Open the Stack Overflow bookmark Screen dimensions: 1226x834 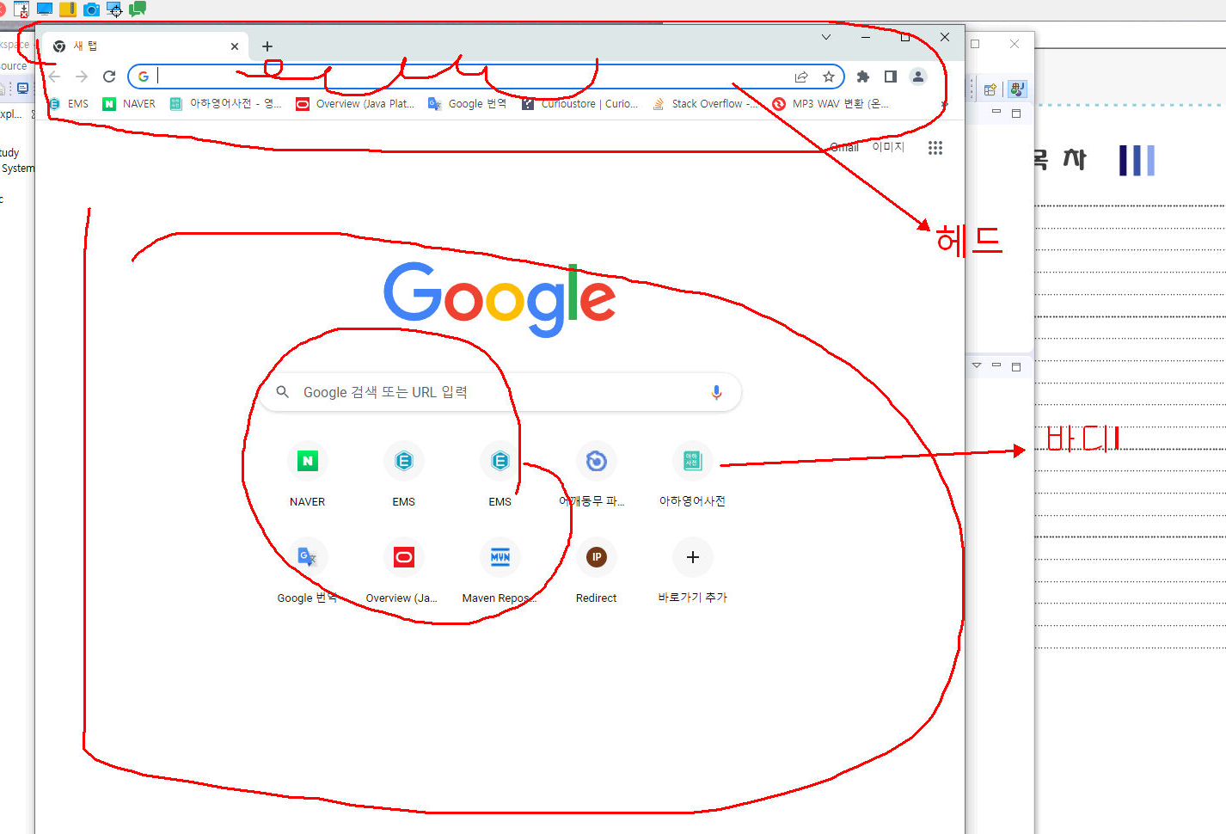(x=705, y=103)
